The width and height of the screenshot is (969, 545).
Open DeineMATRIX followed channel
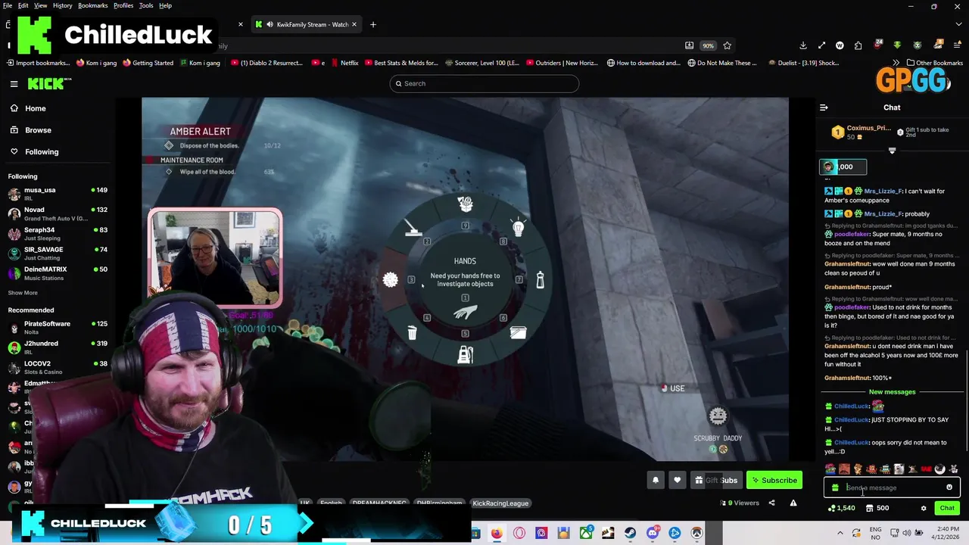57,272
